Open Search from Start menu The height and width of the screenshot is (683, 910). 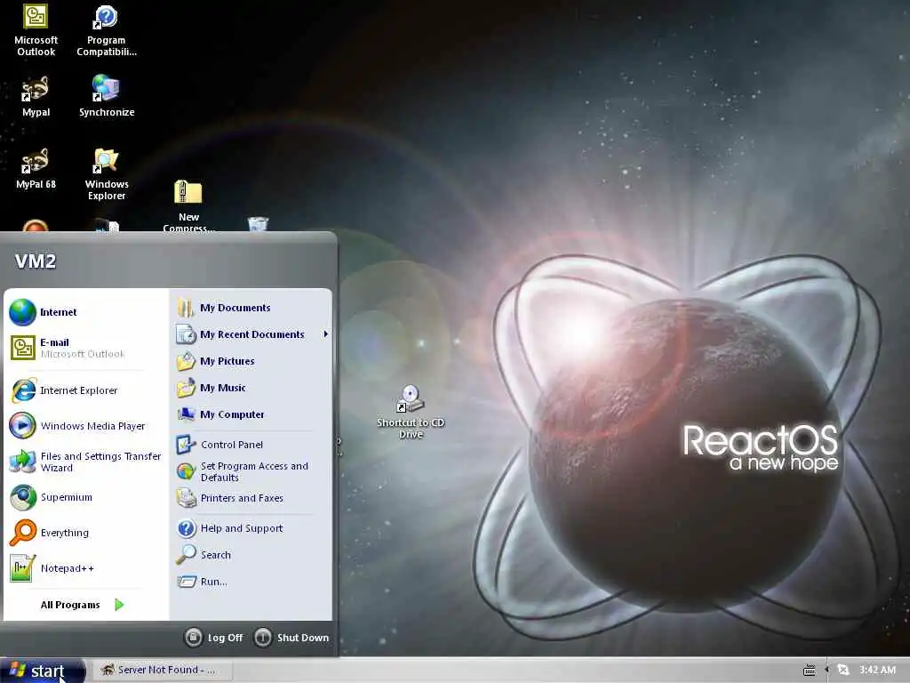tap(251, 555)
